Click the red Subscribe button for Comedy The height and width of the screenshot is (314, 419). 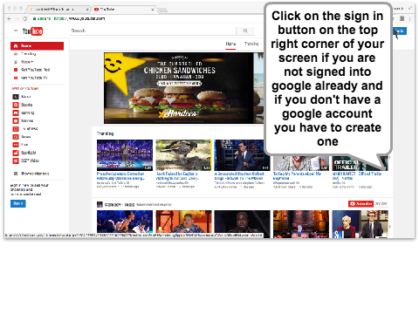click(x=361, y=204)
